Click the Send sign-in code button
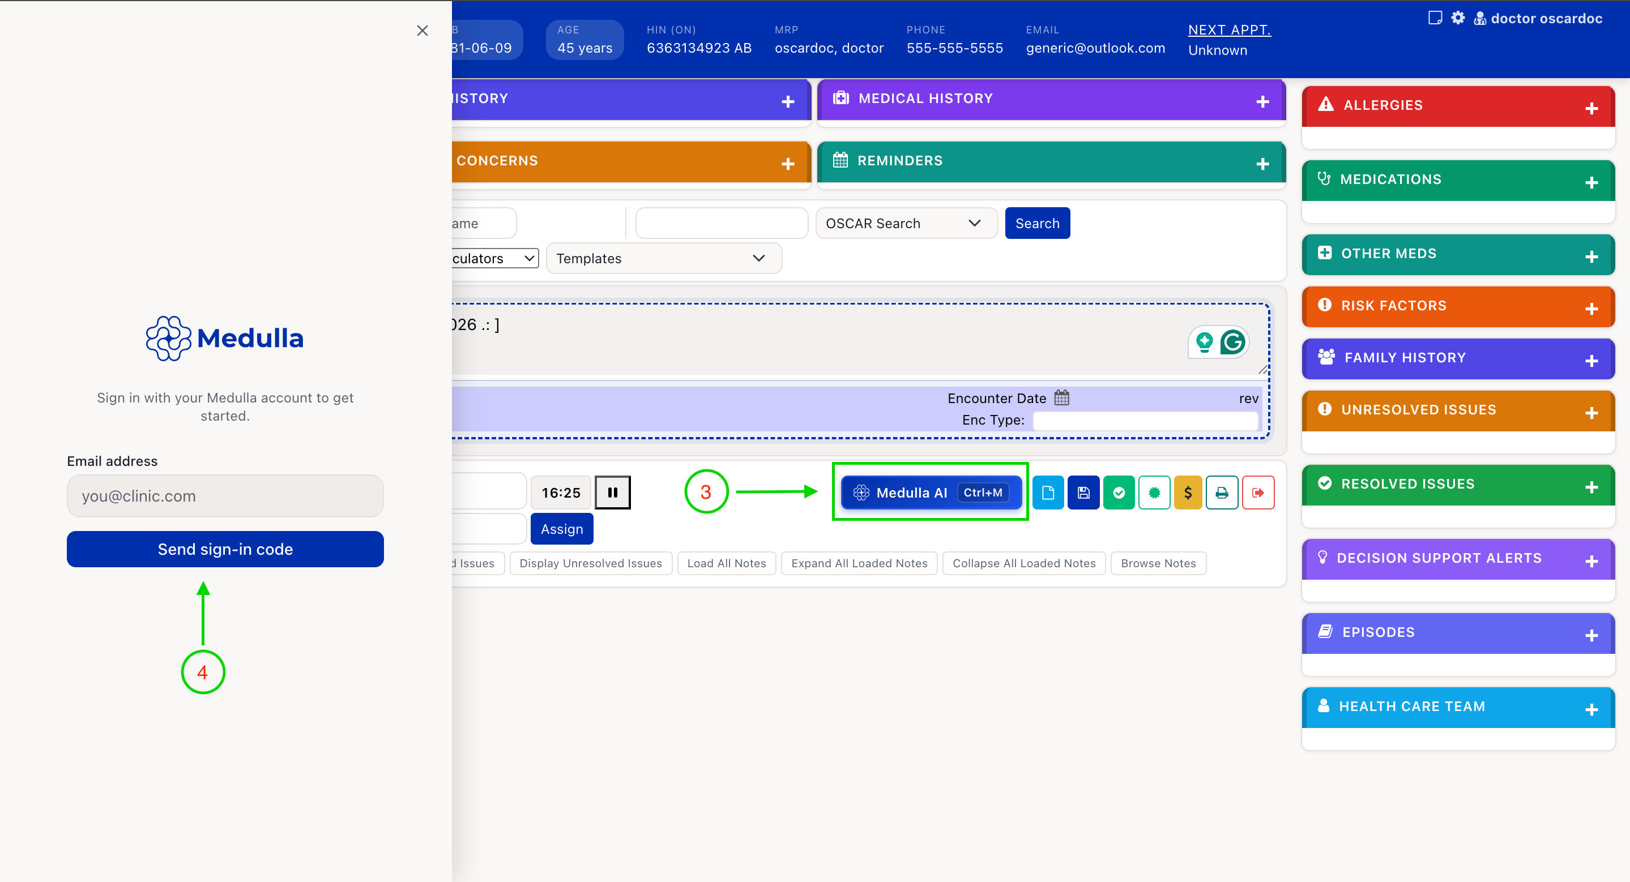This screenshot has width=1630, height=882. [225, 549]
